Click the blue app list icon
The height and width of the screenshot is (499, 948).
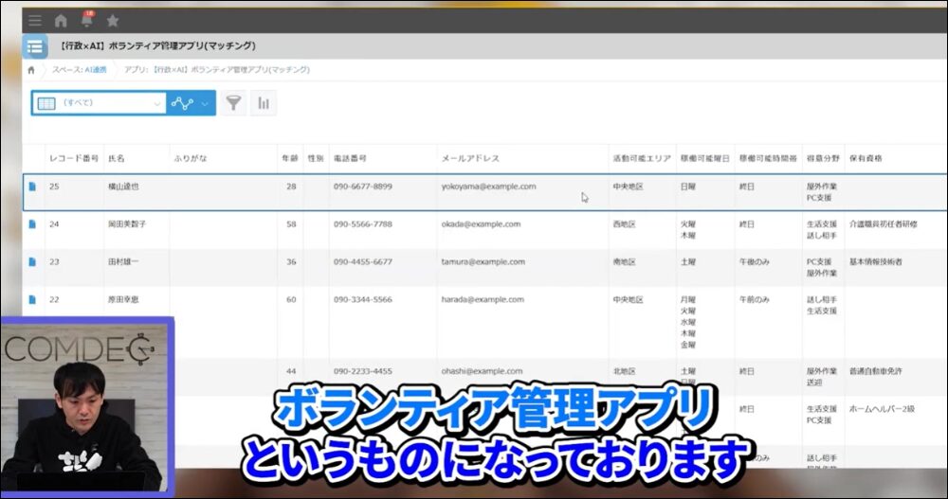35,46
